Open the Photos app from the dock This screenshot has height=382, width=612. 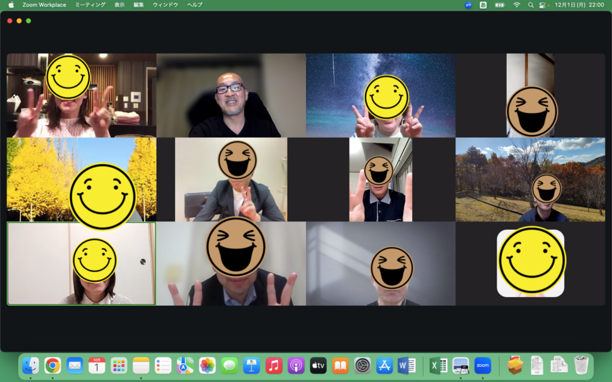point(207,365)
